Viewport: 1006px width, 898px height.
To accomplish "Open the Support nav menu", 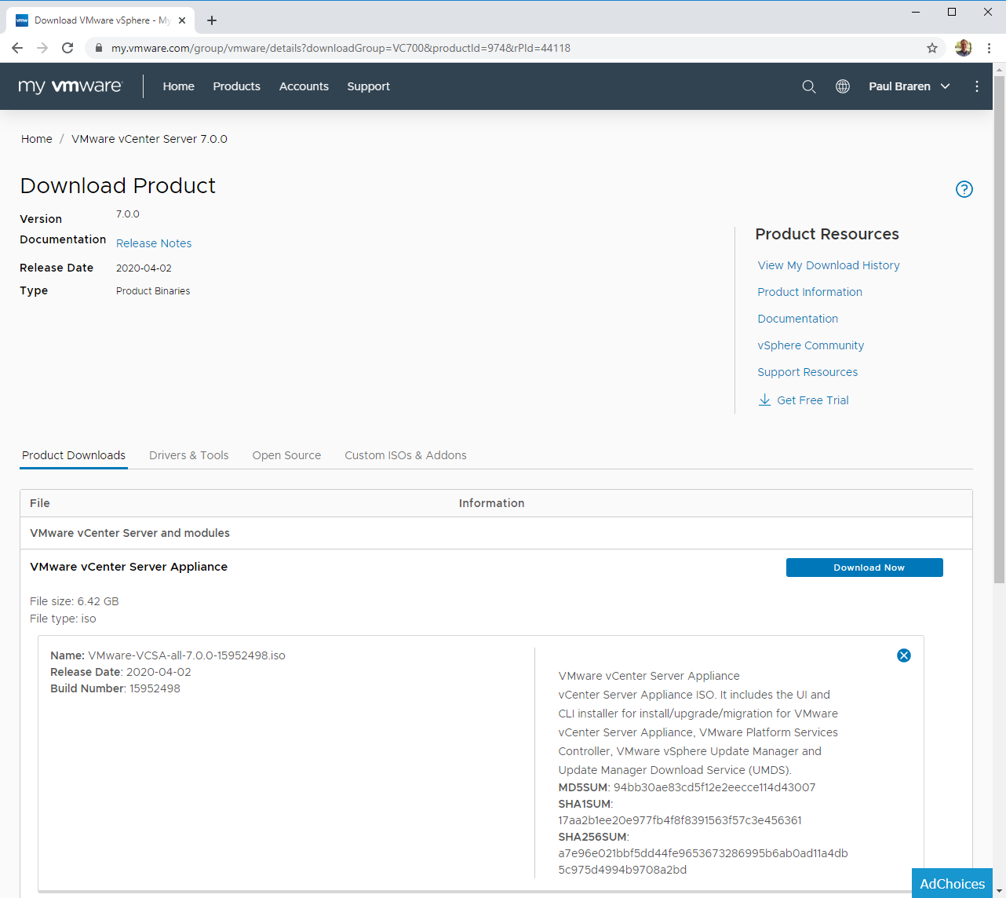I will [x=369, y=86].
